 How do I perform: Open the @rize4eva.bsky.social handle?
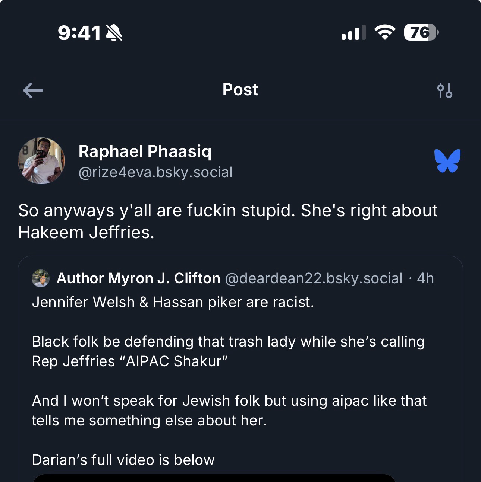155,172
